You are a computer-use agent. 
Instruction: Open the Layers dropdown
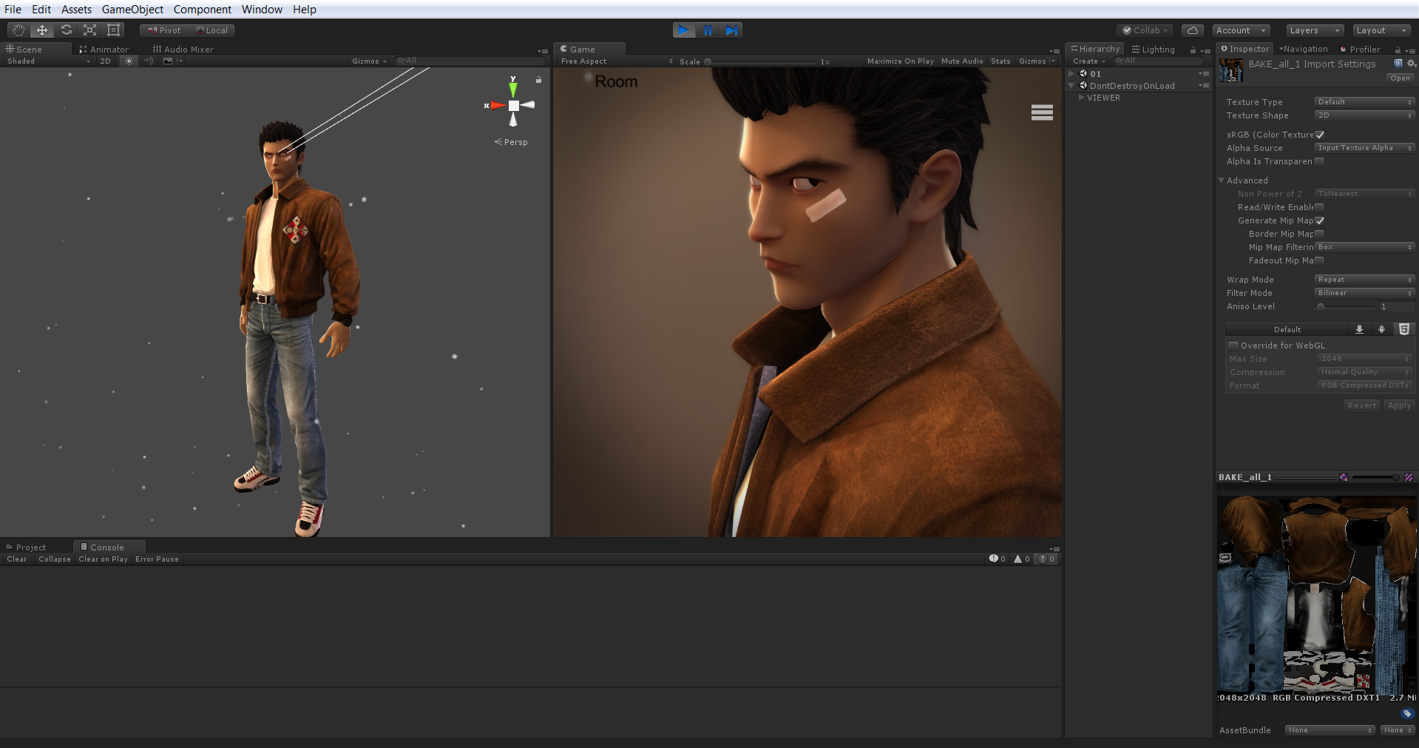tap(1315, 30)
